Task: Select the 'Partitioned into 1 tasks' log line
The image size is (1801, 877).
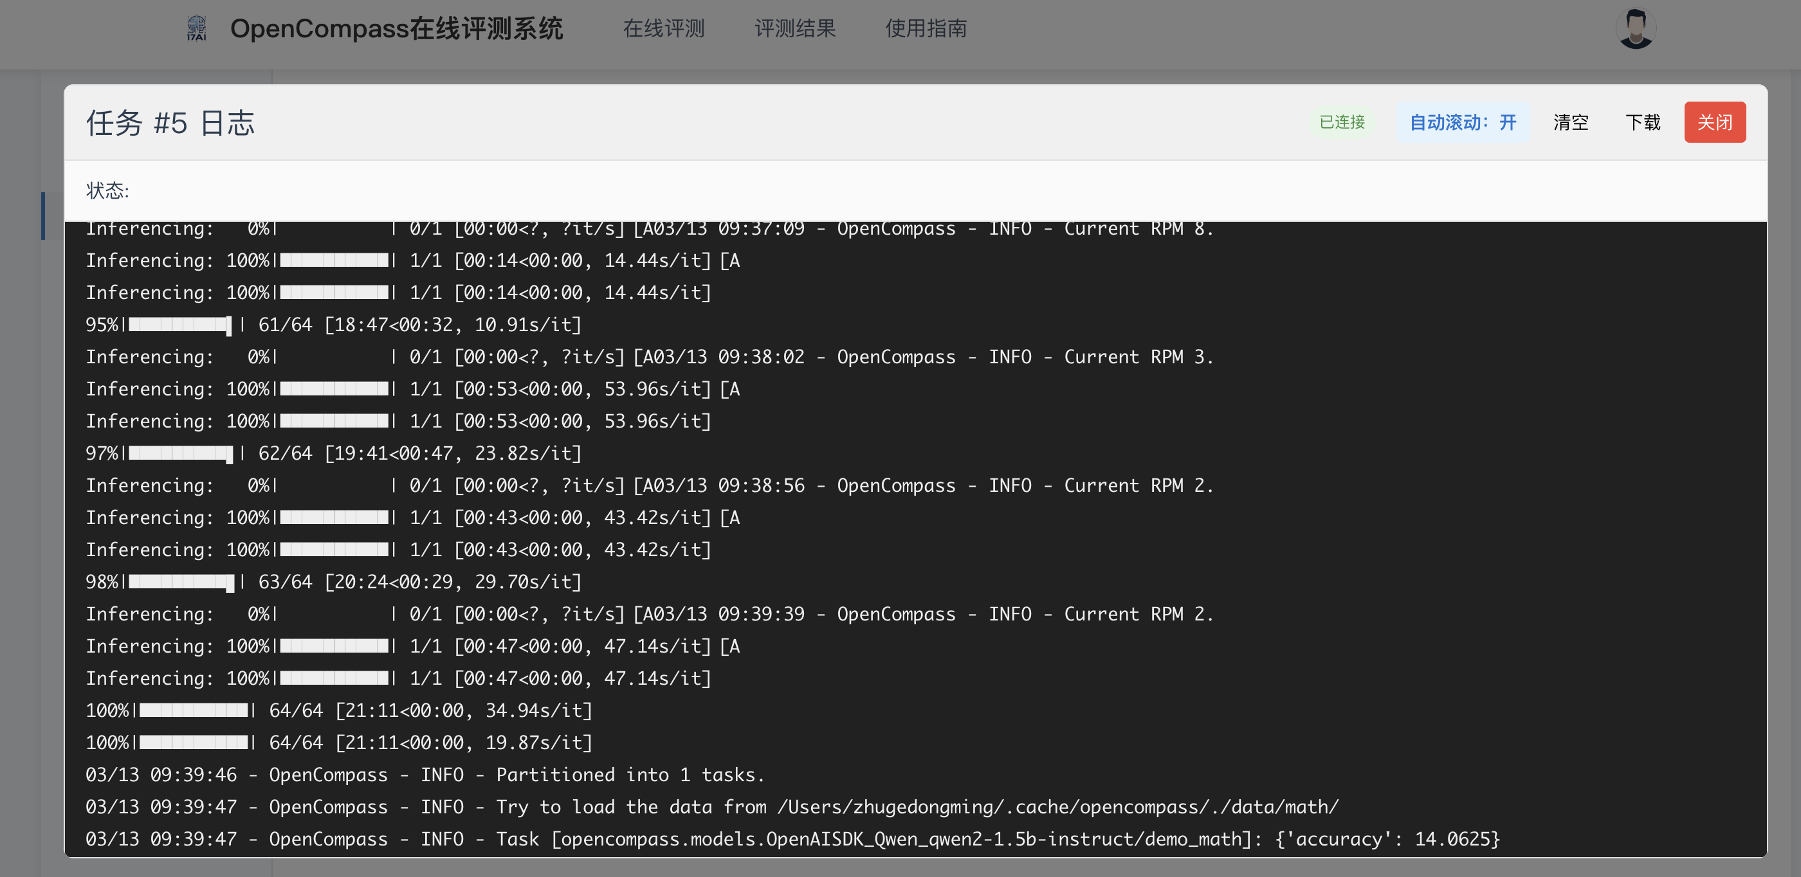Action: (x=424, y=774)
